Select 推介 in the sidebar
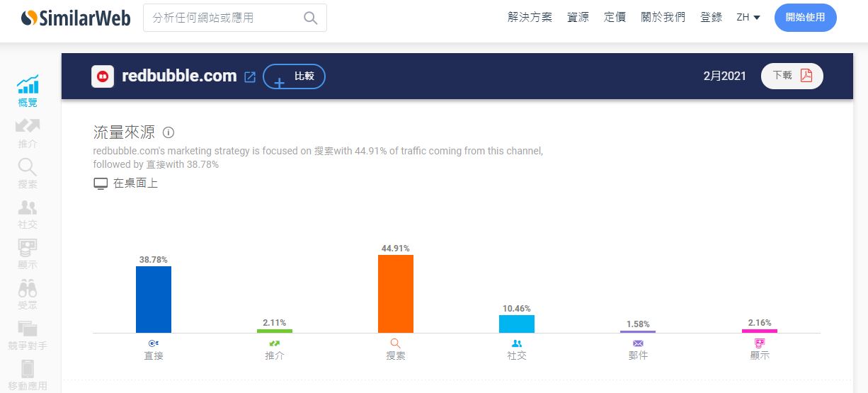The image size is (868, 393). pos(28,133)
